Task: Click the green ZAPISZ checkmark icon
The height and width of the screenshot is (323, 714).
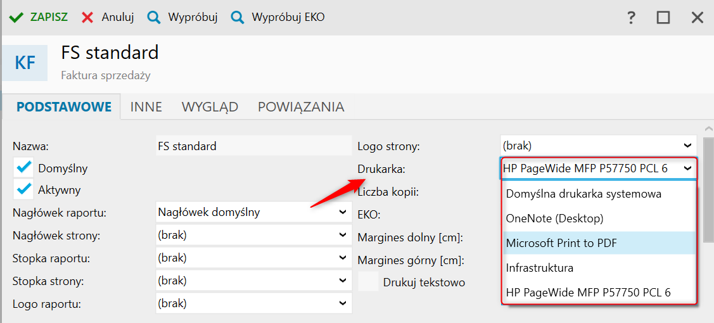Action: [16, 17]
